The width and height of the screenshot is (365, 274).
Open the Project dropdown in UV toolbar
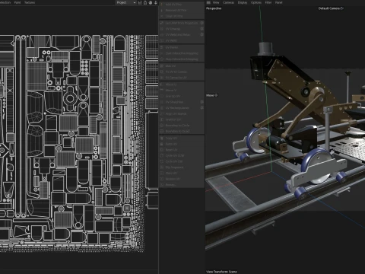pyautogui.click(x=126, y=2)
